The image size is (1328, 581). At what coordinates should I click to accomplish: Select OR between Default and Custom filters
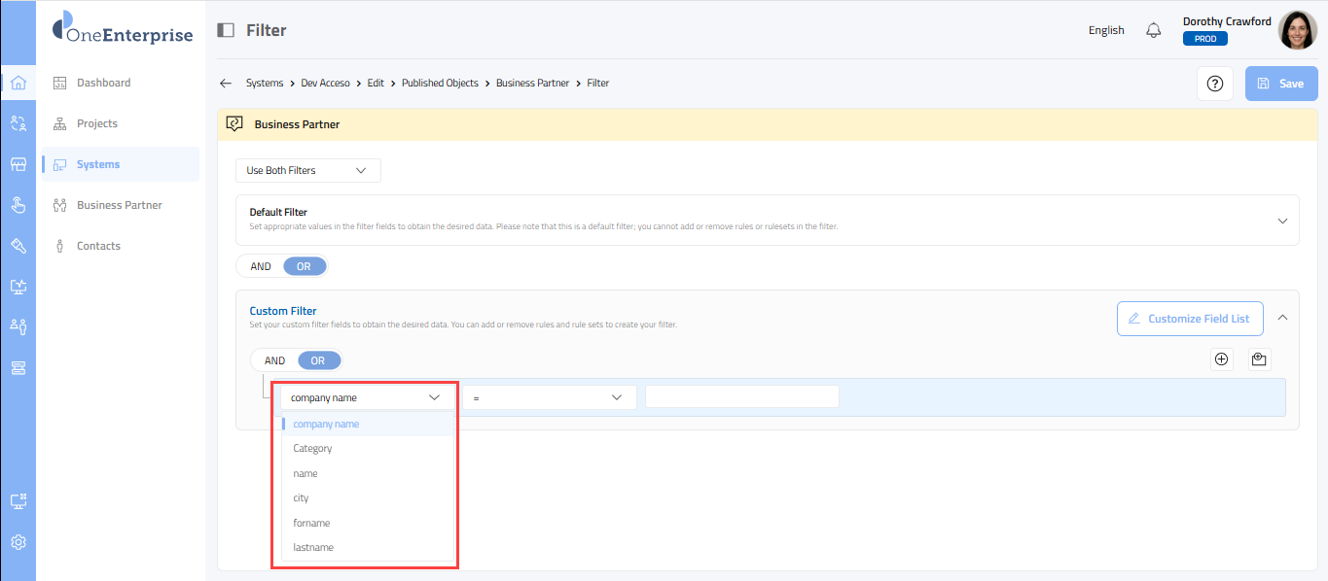tap(305, 266)
